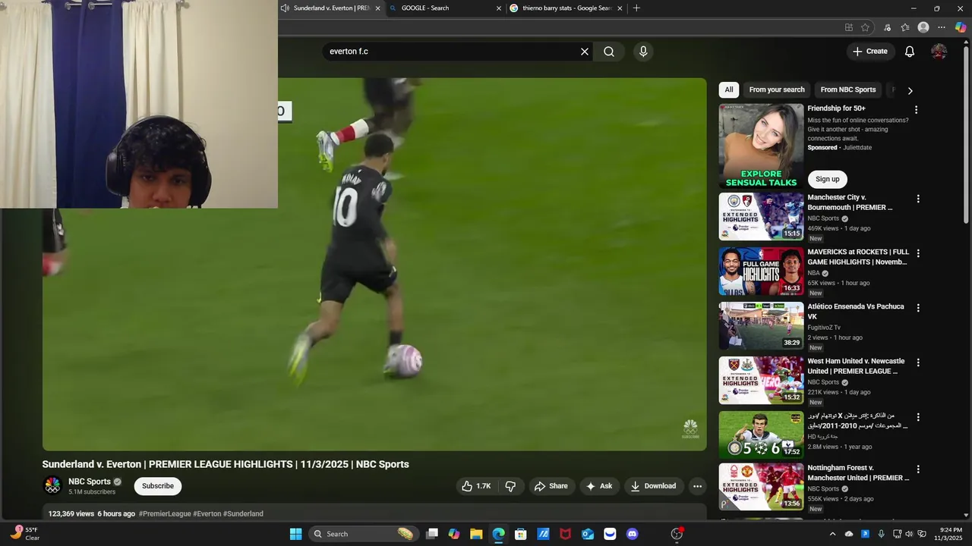Viewport: 972px width, 546px height.
Task: Select From NBC Sports filter chip
Action: (x=848, y=89)
